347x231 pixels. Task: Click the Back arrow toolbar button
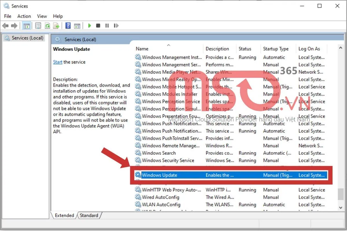click(x=5, y=26)
